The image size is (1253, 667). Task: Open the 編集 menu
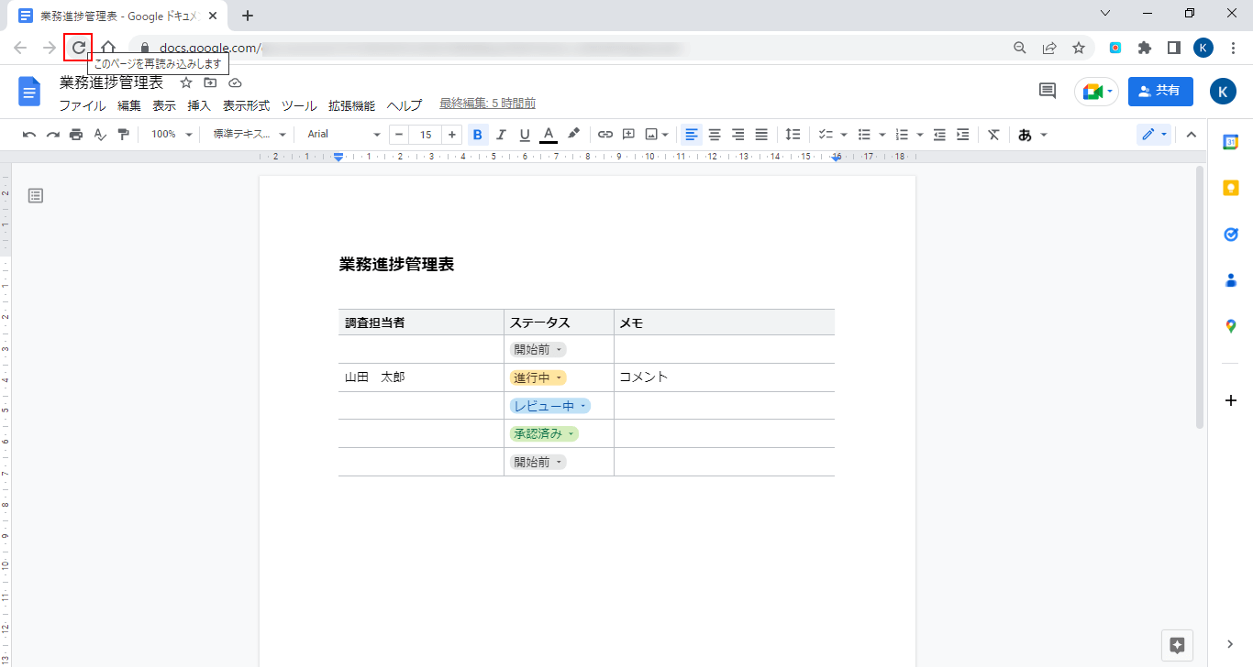[129, 105]
